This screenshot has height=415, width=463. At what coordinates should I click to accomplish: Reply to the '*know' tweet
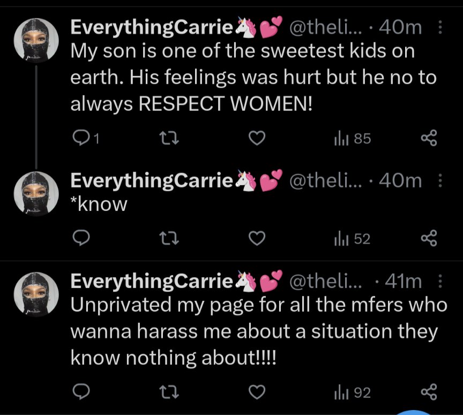coord(80,239)
